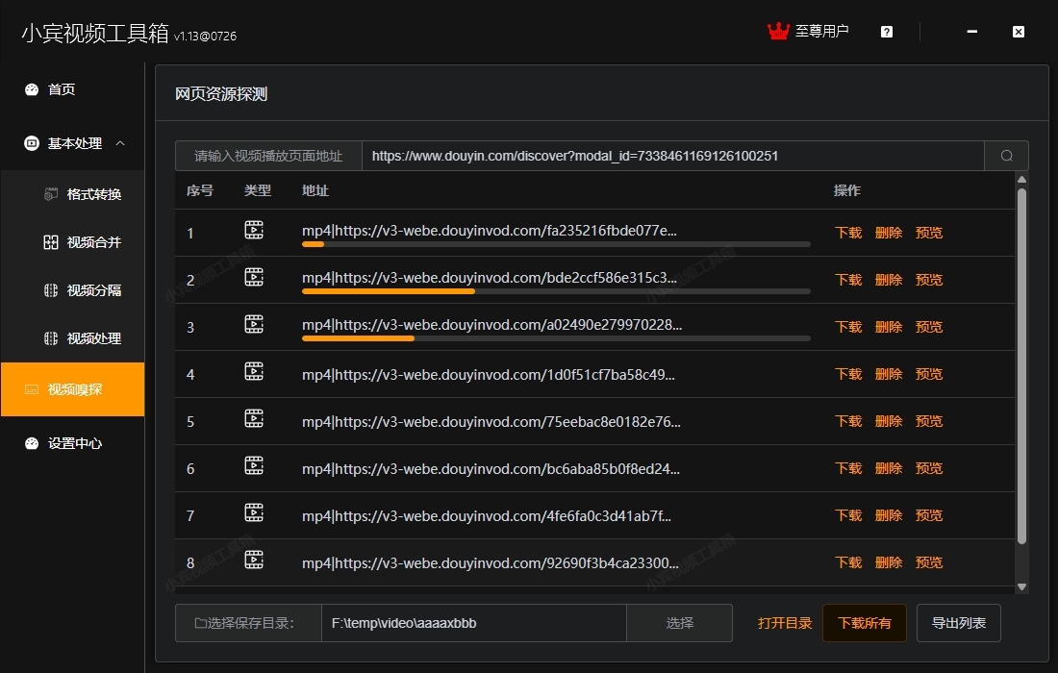Open the help question mark icon

click(886, 31)
